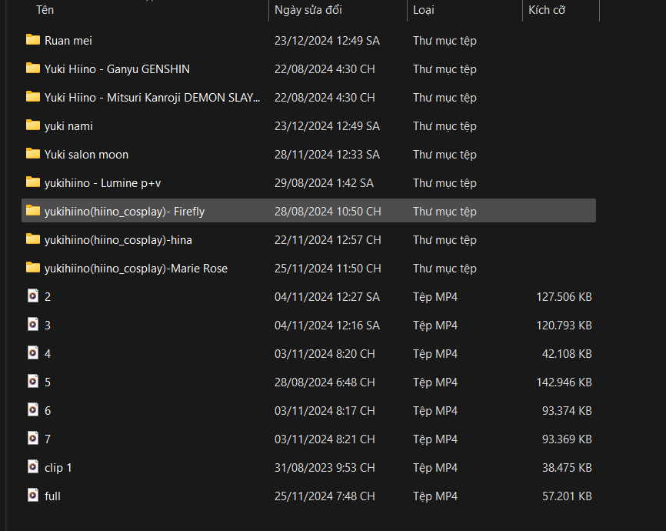Sort by Ngày sửa đổi column header
This screenshot has width=666, height=531.
(x=306, y=10)
